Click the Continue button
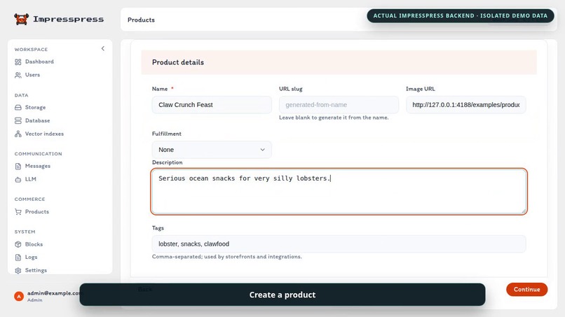565x317 pixels. 527,289
